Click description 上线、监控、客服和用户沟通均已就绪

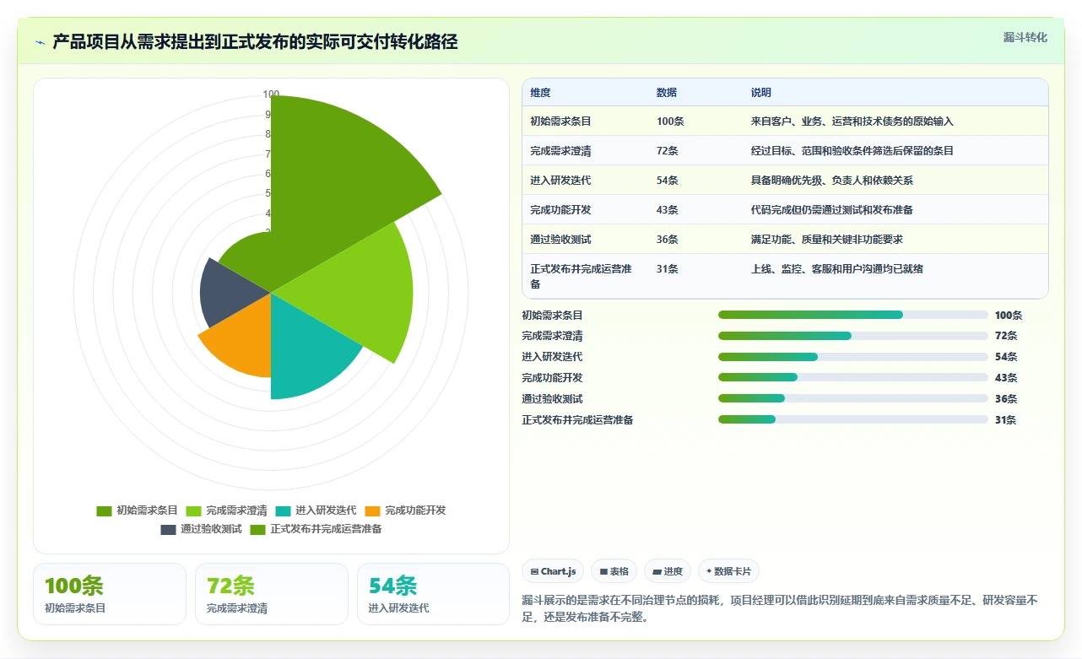(836, 269)
